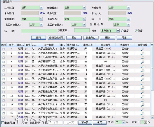The image size is (154, 127).
Task: Click the 督办 button
Action: [74, 38]
